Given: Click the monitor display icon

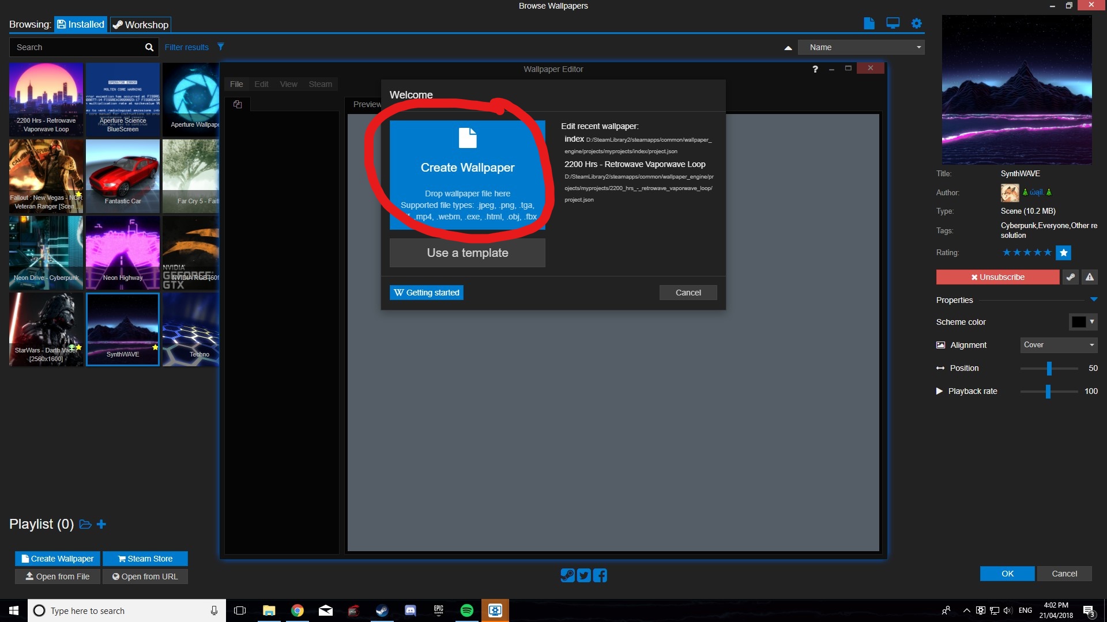Looking at the screenshot, I should [x=893, y=24].
